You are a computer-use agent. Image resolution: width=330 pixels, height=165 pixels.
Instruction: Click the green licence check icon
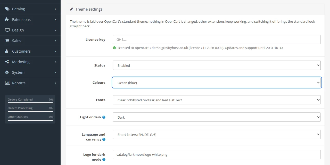click(114, 48)
